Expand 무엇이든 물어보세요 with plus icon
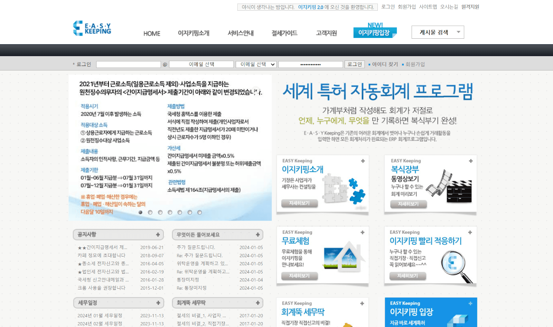 click(x=258, y=235)
